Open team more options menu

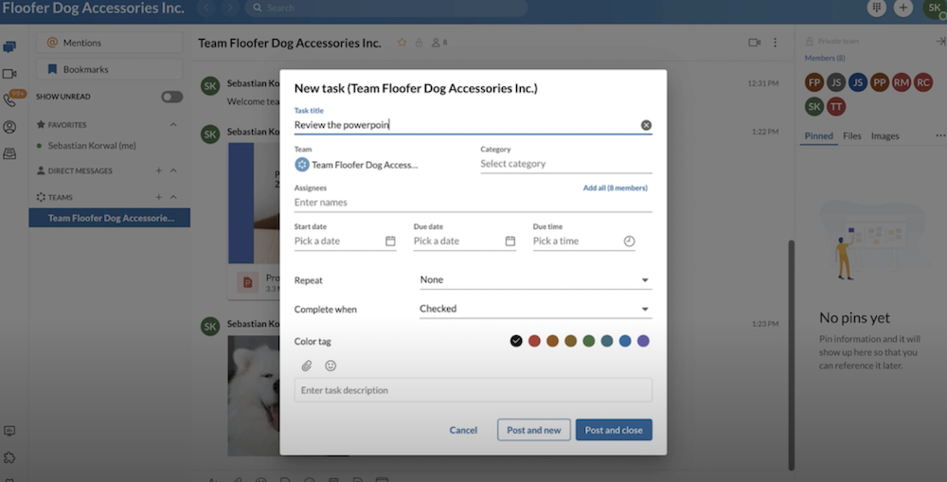point(775,43)
